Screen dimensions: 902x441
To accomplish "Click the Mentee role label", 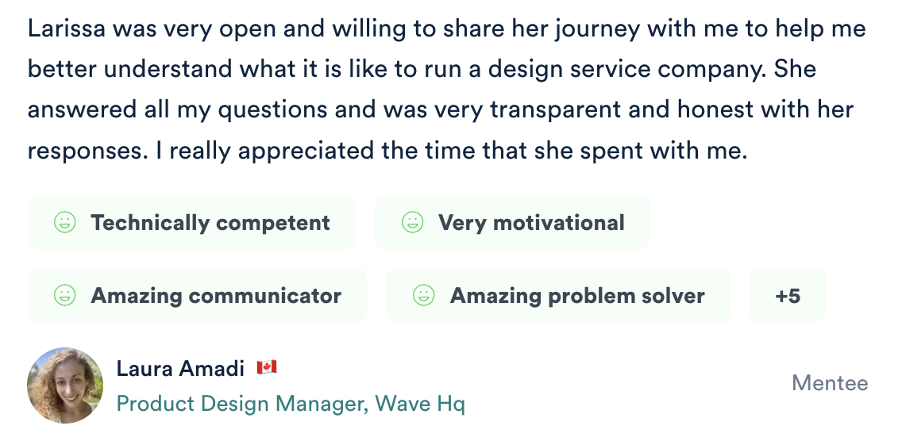I will coord(830,384).
